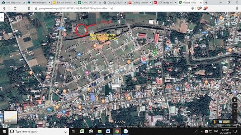Collapse the imagery strip with the double chevron
241x135 pixels.
235,122
